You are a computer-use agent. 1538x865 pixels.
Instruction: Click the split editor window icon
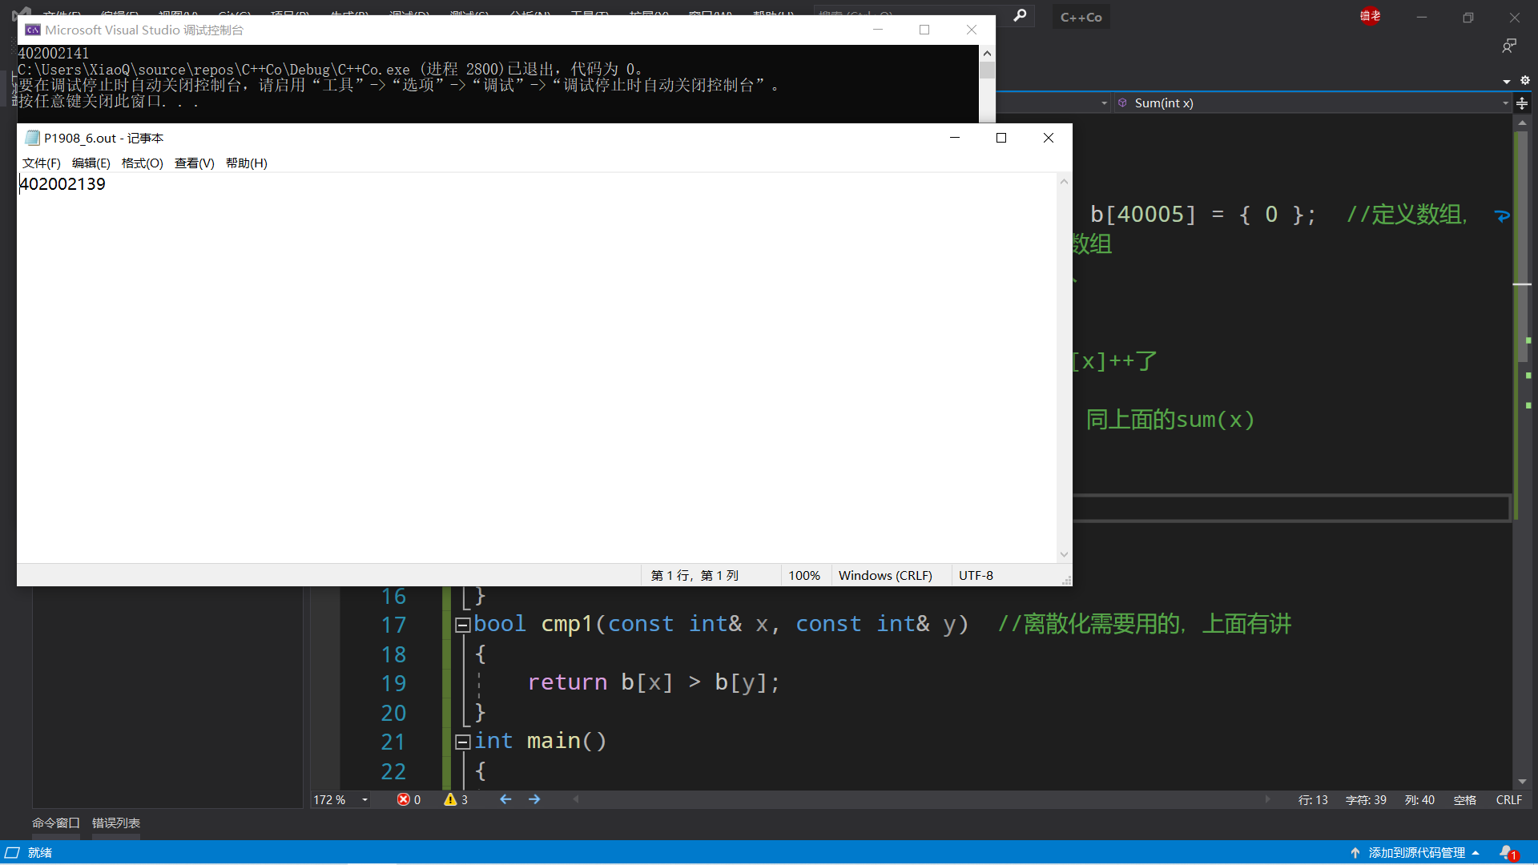coord(1522,103)
